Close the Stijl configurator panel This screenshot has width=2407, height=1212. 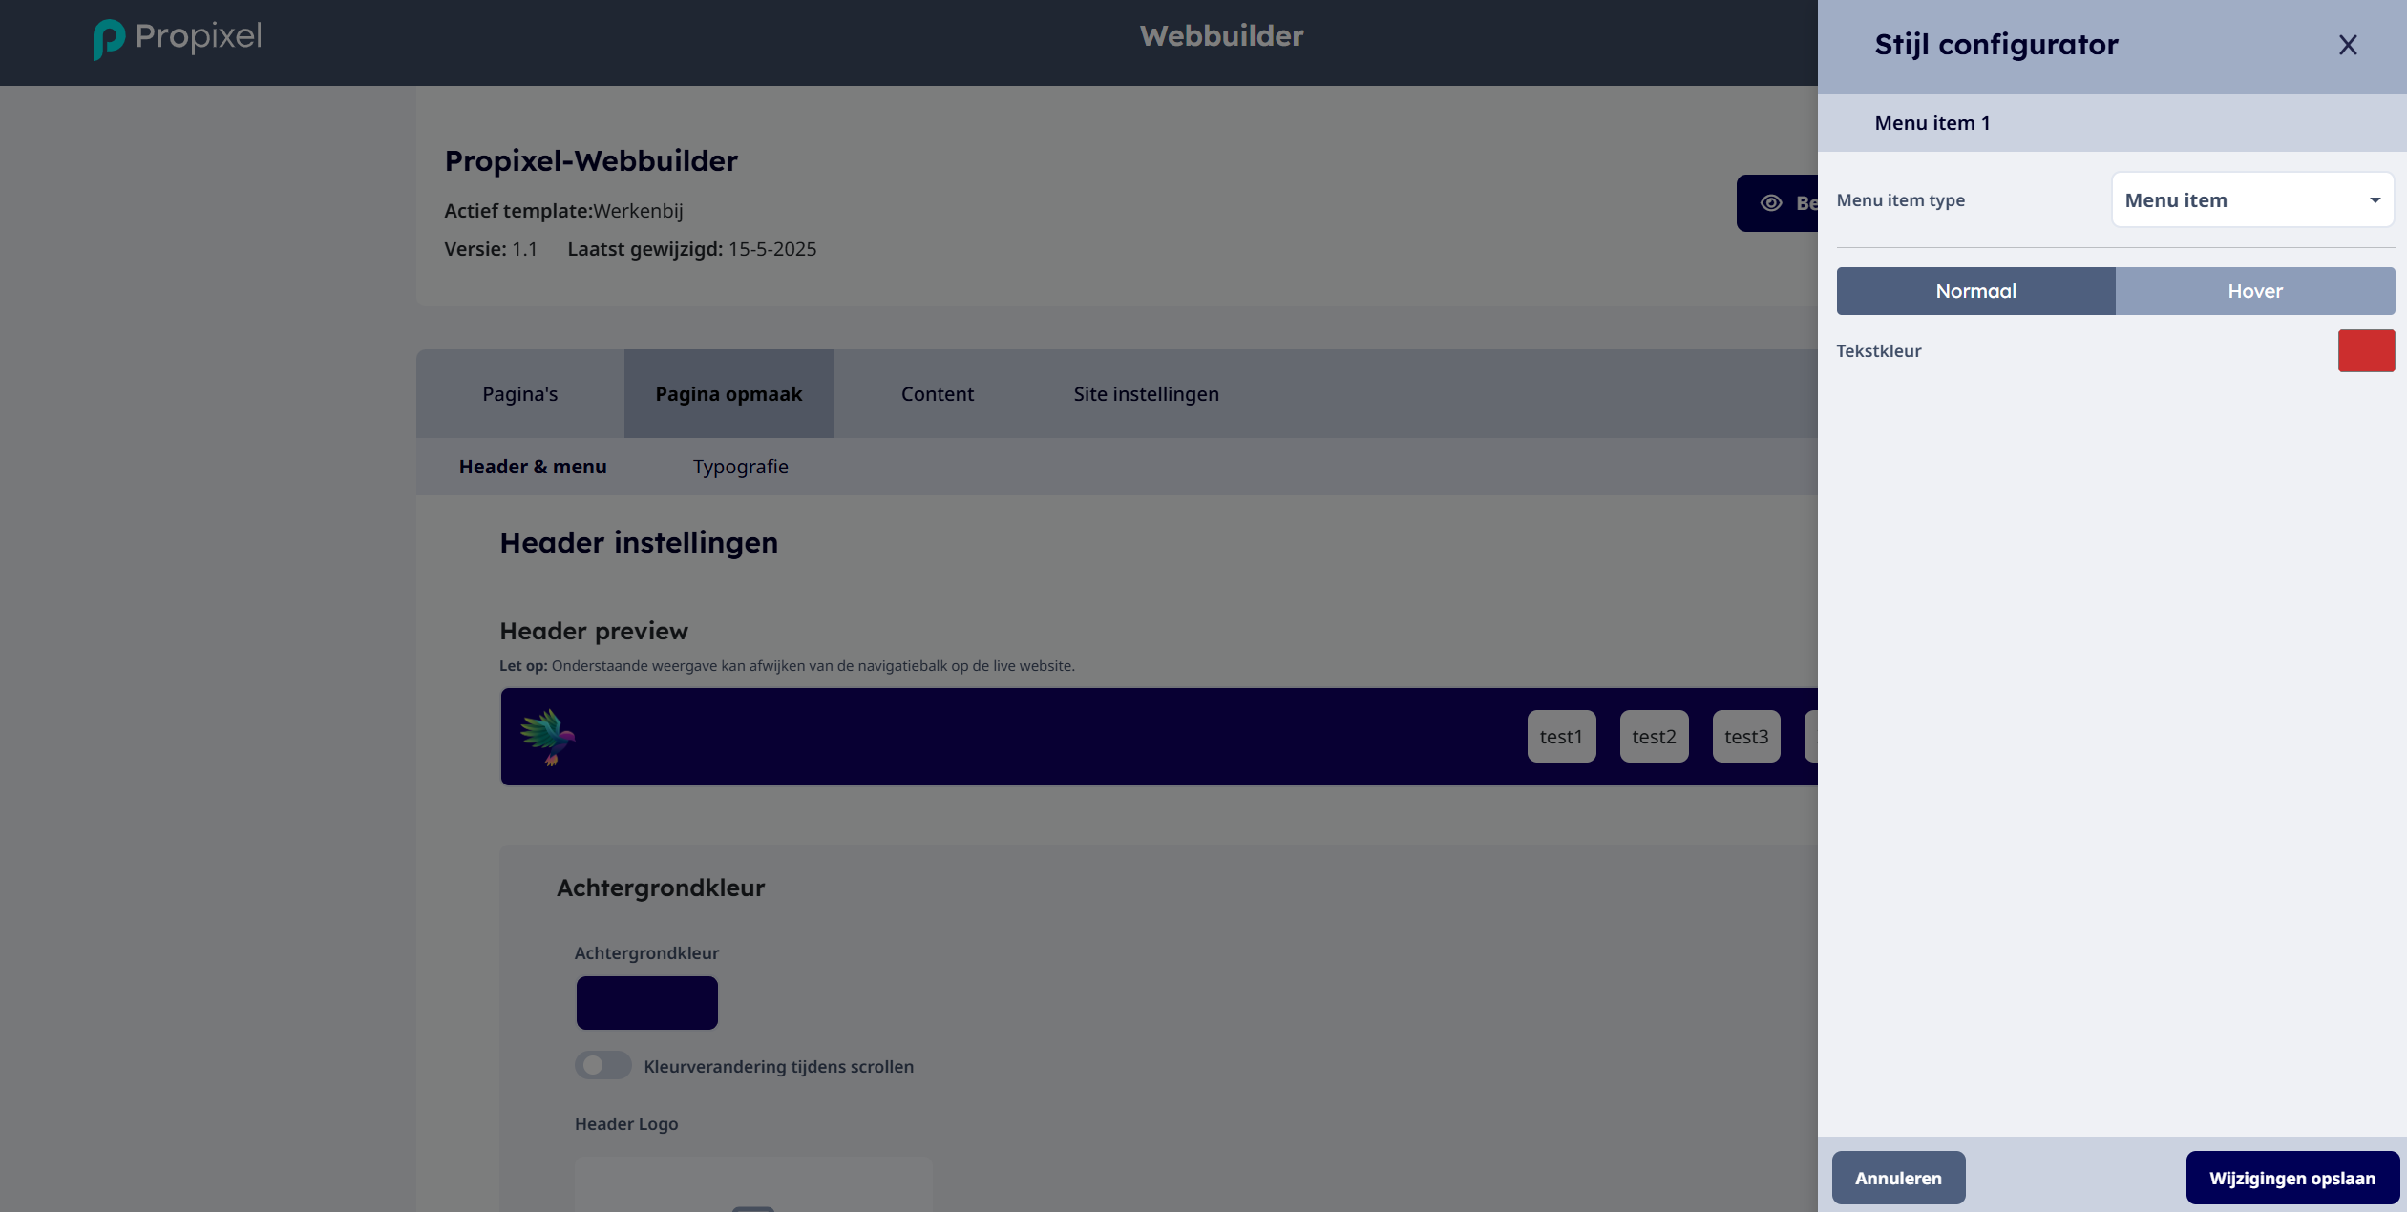[x=2348, y=45]
